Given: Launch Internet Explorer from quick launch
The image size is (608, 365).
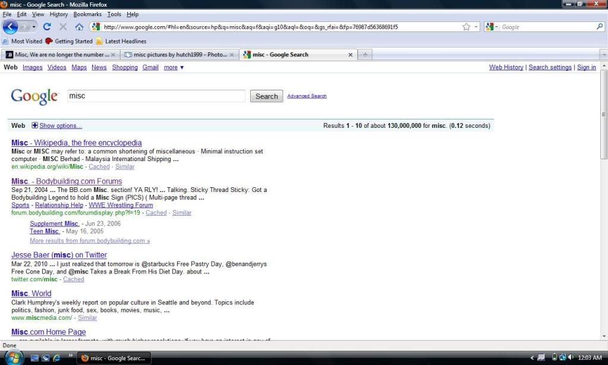Looking at the screenshot, I should click(56, 358).
